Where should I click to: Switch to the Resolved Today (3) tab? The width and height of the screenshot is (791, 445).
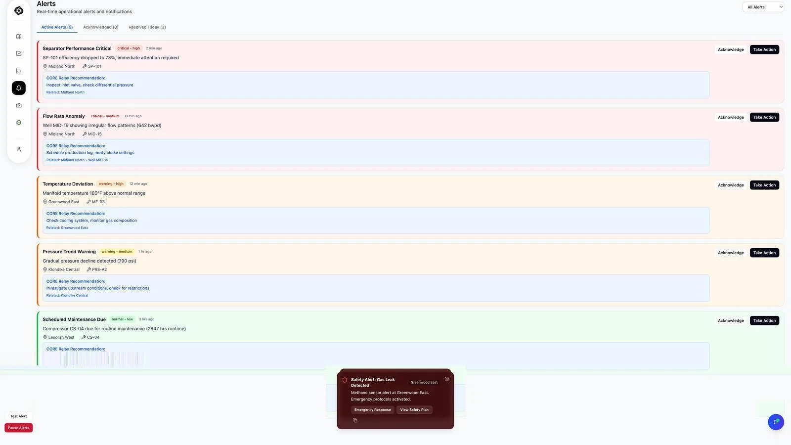pyautogui.click(x=147, y=27)
